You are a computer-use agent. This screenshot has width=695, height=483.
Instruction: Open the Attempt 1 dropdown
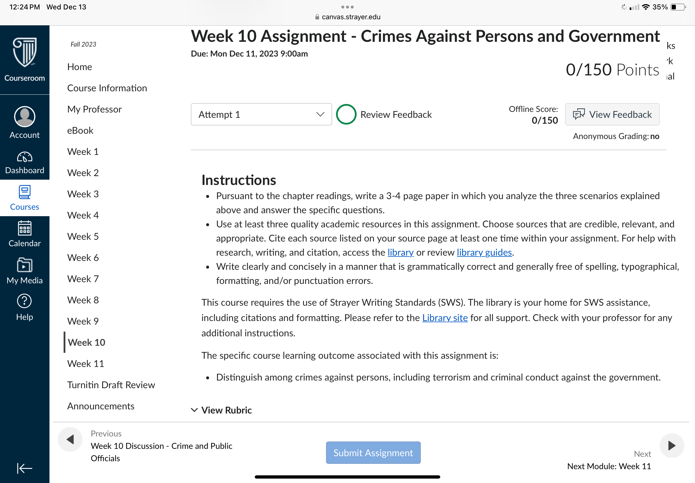tap(261, 114)
